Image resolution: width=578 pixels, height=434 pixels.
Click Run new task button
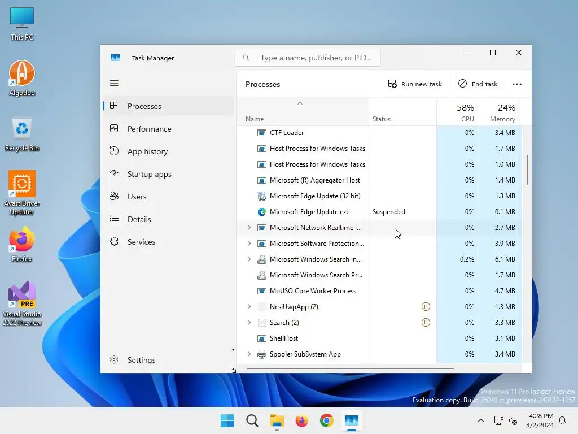pyautogui.click(x=415, y=84)
